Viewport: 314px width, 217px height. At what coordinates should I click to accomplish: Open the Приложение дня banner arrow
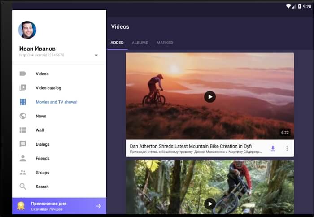[99, 206]
